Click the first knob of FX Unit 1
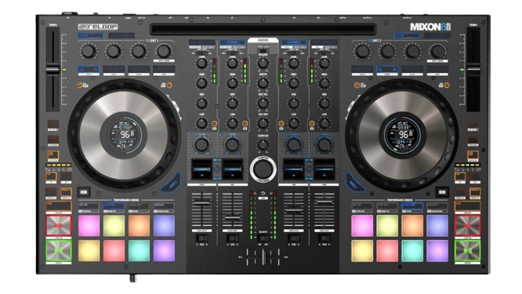Viewport: 522px width, 294px height. click(x=89, y=51)
